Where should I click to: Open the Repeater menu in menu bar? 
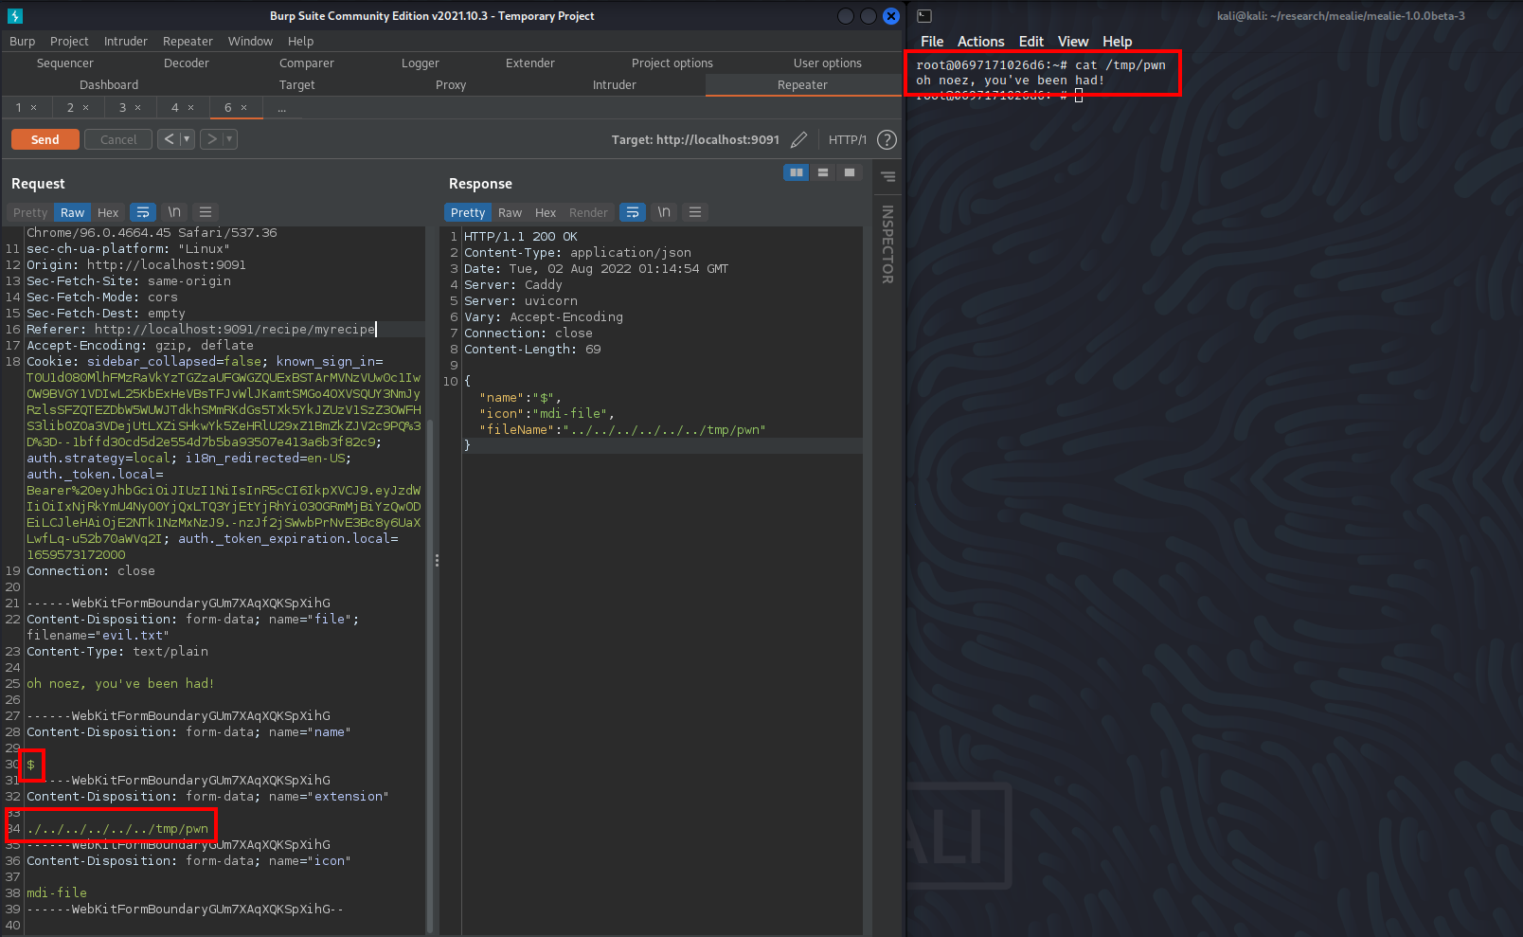188,41
